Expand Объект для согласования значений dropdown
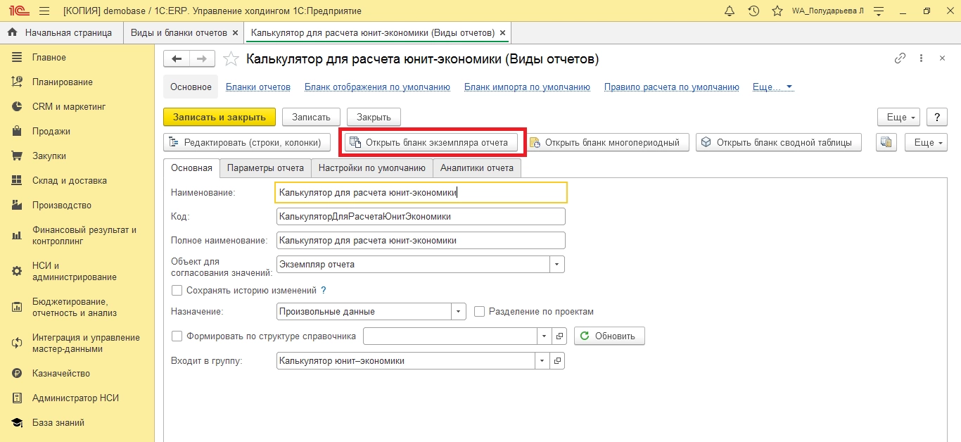Image resolution: width=961 pixels, height=442 pixels. (x=557, y=265)
